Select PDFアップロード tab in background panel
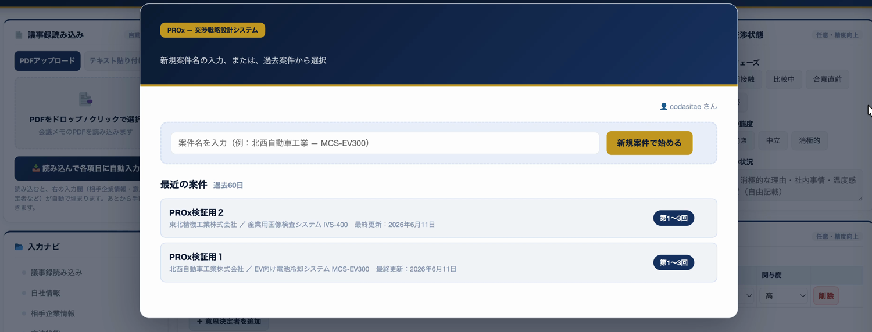 47,61
